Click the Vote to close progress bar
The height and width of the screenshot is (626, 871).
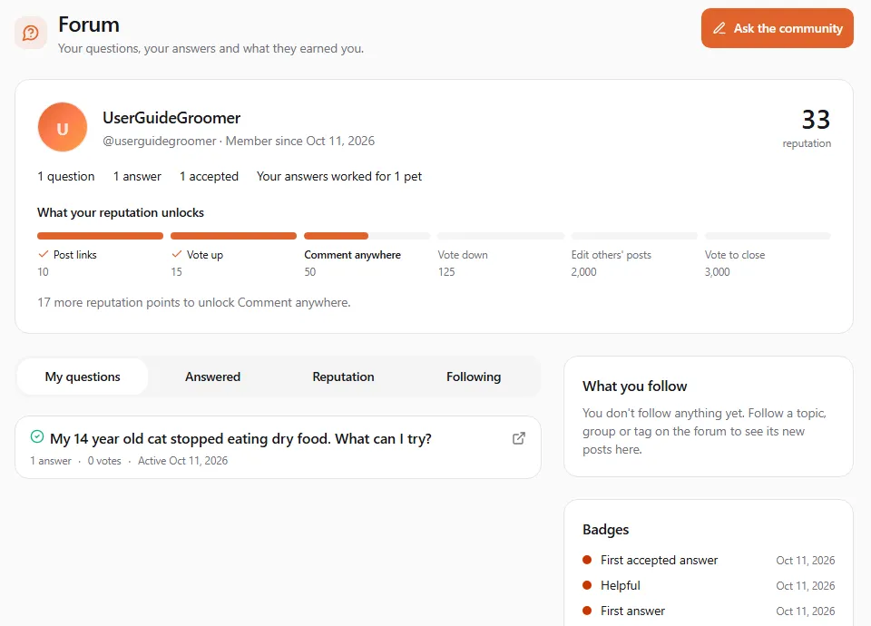768,236
